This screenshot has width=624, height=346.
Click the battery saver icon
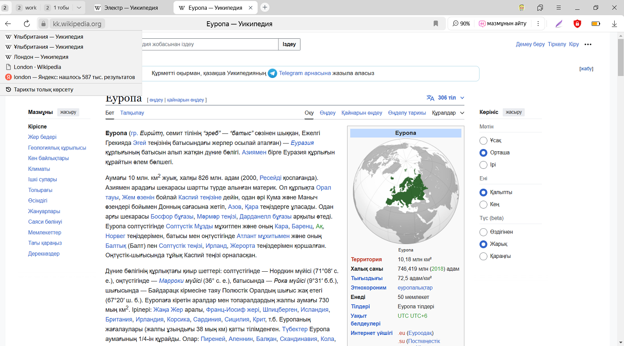coord(596,24)
